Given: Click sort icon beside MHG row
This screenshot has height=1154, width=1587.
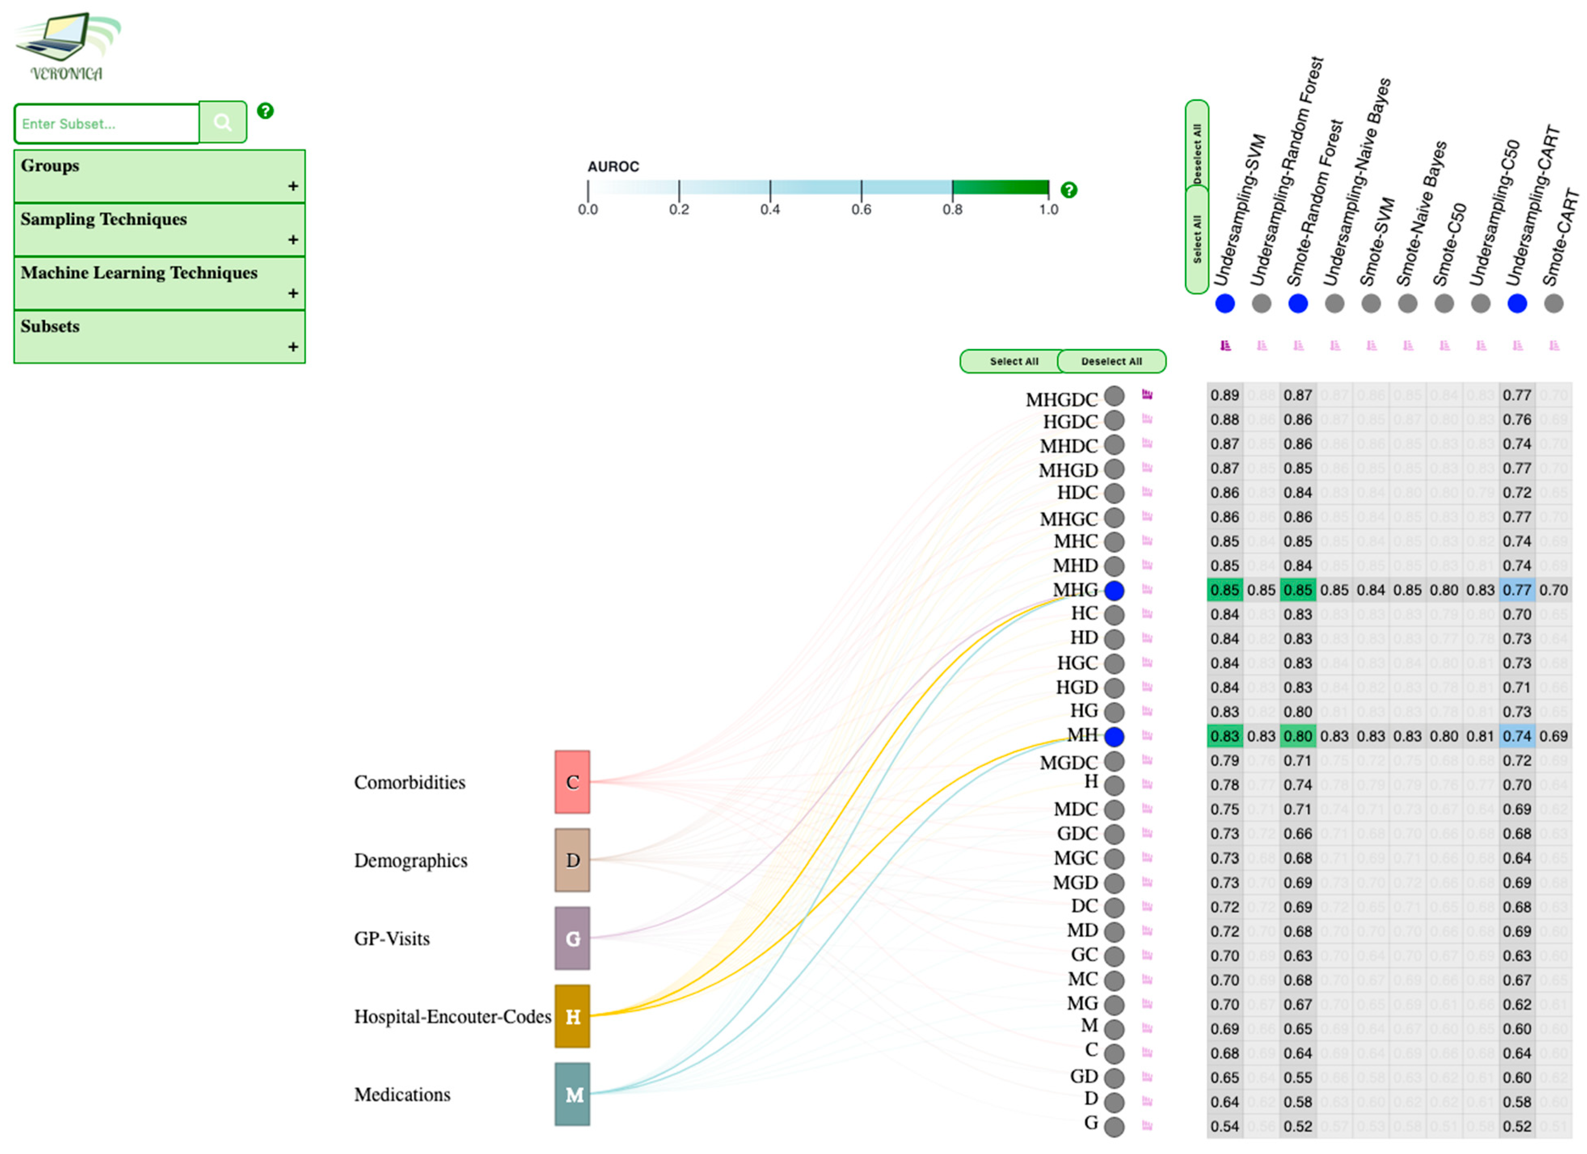Looking at the screenshot, I should click(1147, 590).
